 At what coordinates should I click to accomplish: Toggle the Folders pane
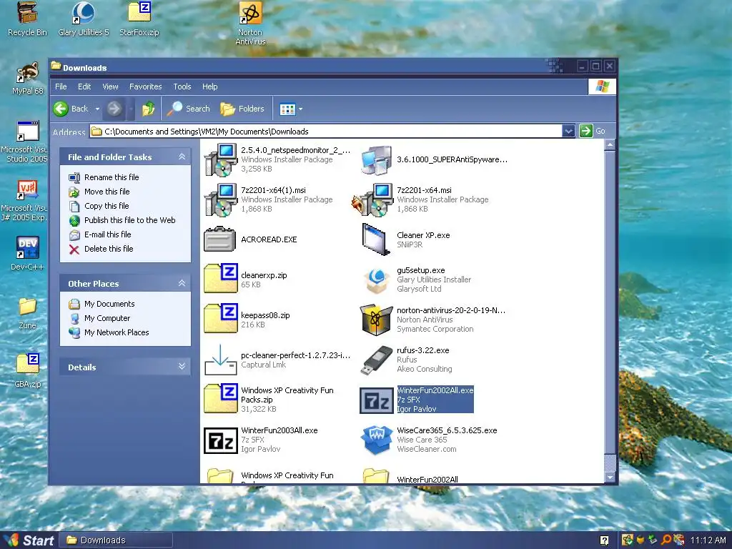pos(242,109)
